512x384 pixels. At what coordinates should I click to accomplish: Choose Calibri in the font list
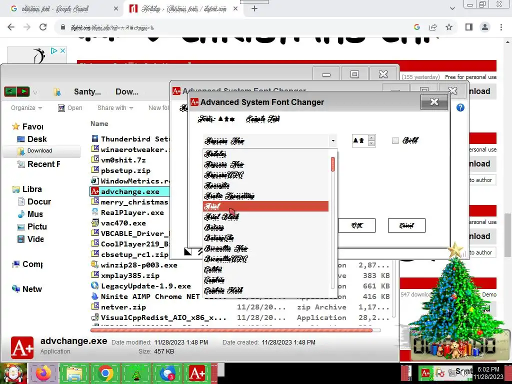(266, 269)
